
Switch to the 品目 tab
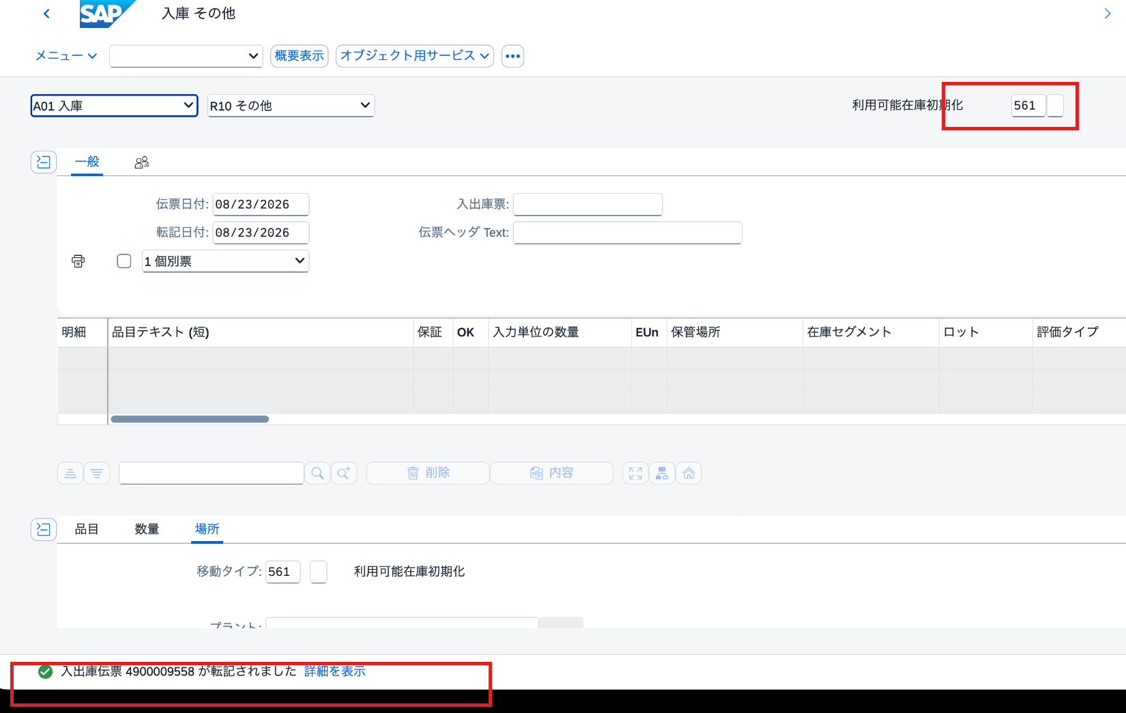coord(87,529)
